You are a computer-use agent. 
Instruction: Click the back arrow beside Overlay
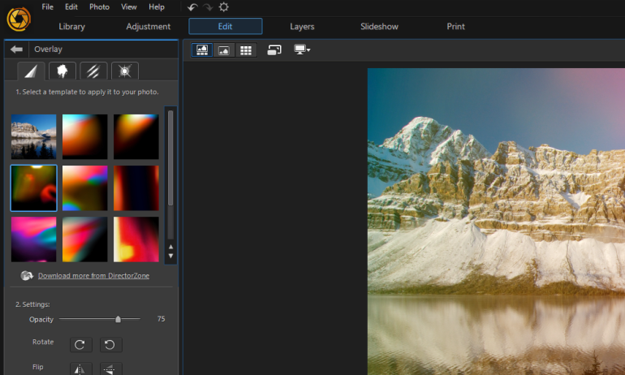pyautogui.click(x=16, y=50)
